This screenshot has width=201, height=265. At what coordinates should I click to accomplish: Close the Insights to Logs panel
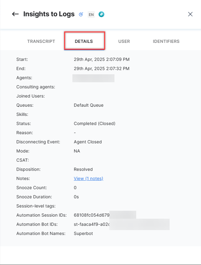[x=190, y=14]
